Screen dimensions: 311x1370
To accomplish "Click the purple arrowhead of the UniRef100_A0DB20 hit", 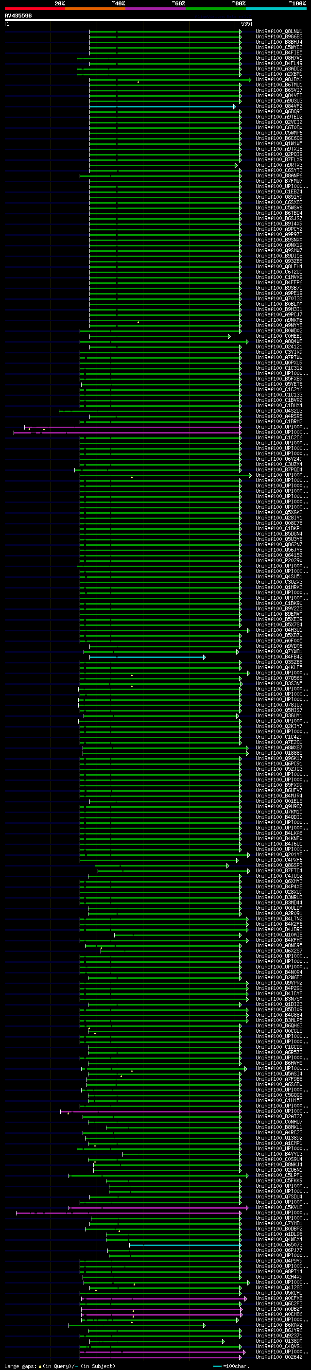I will (241, 1309).
